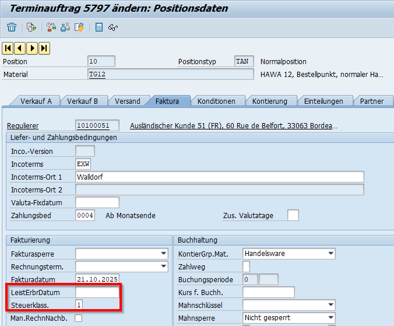
Task: Click the calculator icon in toolbar
Action: 99,27
